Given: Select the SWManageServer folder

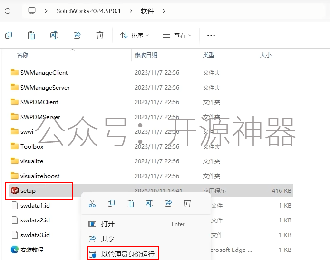Looking at the screenshot, I should click(x=45, y=88).
